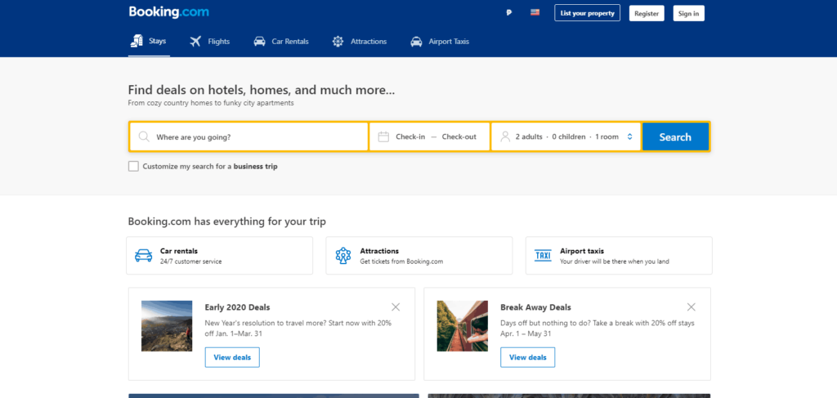The height and width of the screenshot is (398, 837).
Task: Click the Booking.com logo
Action: point(168,12)
